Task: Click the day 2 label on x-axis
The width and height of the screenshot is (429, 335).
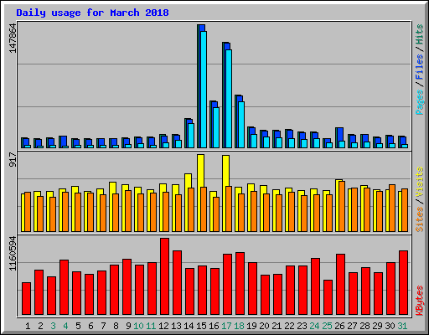Action: (40, 326)
